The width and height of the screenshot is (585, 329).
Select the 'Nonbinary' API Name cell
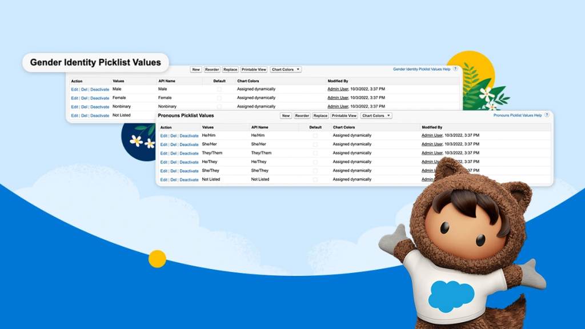pos(167,106)
